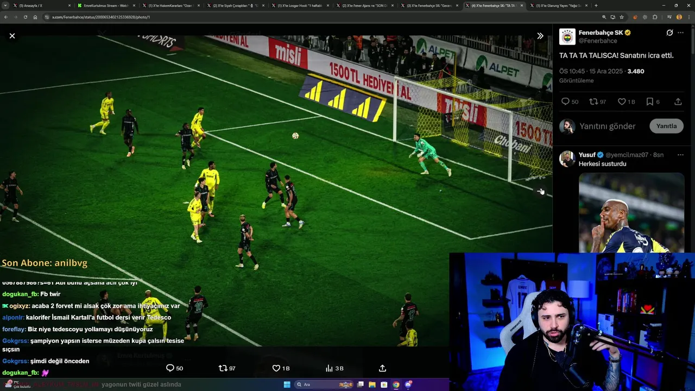Open the Talisca photo in Yusuf's reply

click(631, 213)
